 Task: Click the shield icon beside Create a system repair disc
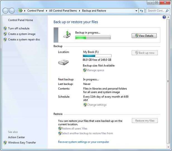[5, 40]
